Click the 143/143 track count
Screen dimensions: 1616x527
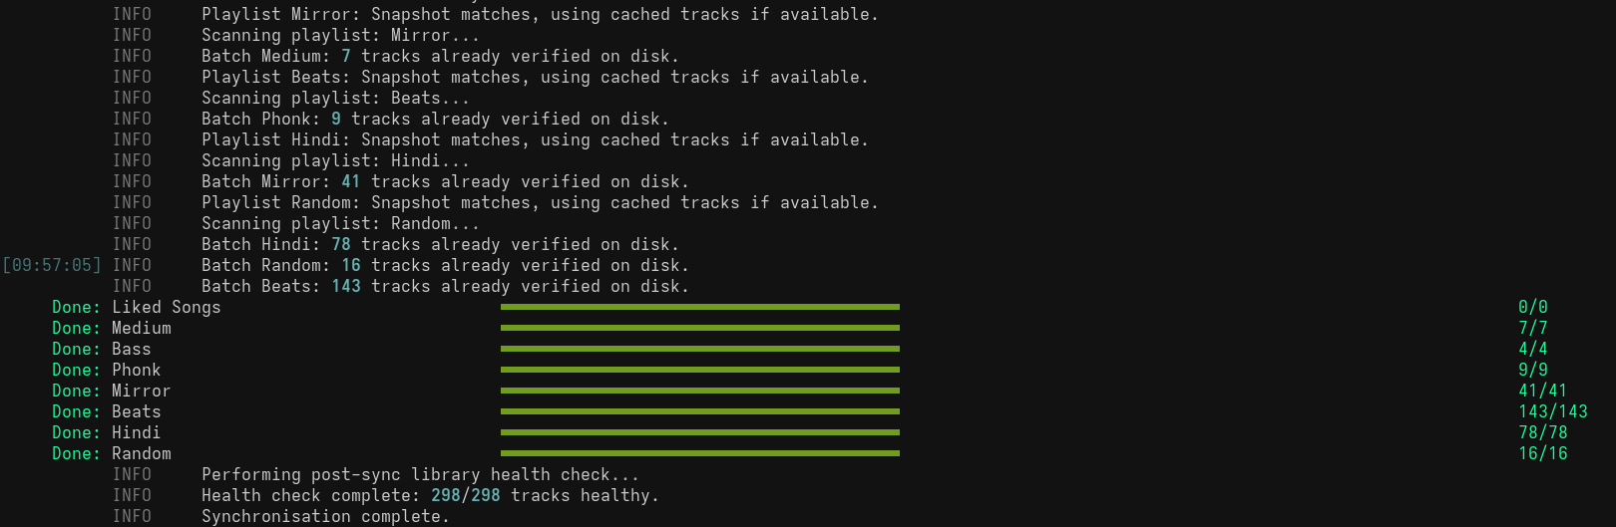coord(1552,411)
